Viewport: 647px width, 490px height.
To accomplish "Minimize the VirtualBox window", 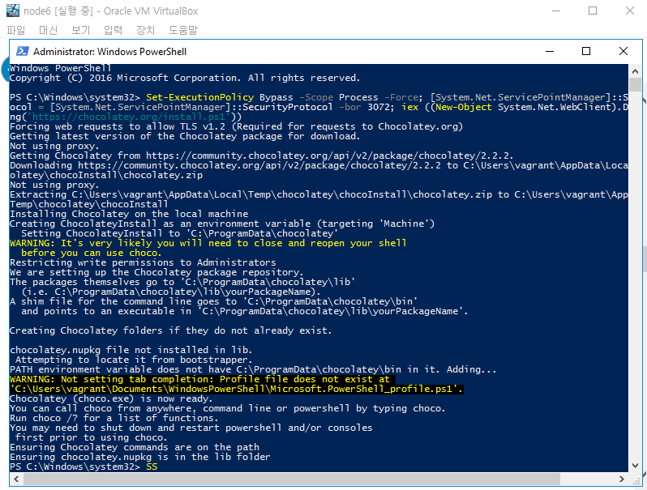I will (555, 11).
